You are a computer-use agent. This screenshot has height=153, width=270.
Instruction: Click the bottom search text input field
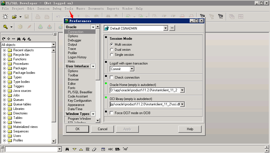coord(31,149)
